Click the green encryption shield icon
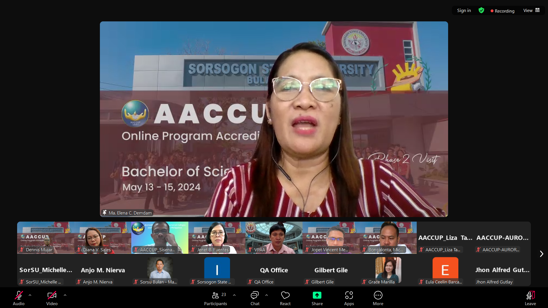 tap(481, 11)
